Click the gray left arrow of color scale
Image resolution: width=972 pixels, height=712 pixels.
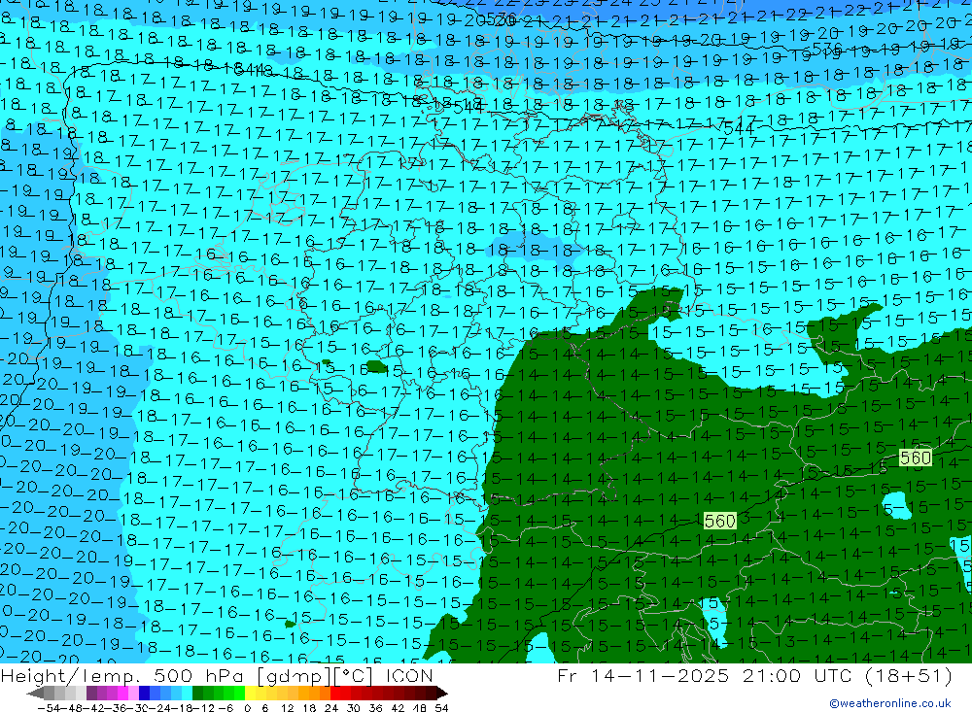tap(35, 694)
